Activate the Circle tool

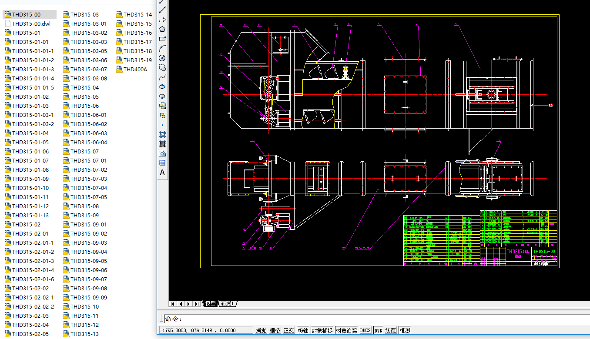tap(162, 58)
